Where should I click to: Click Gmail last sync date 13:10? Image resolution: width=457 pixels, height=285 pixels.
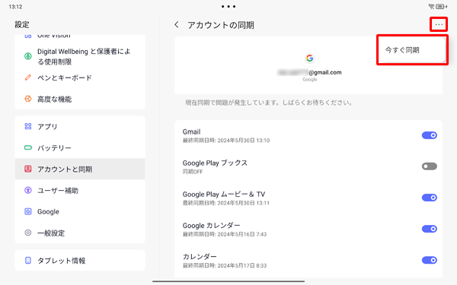point(226,141)
